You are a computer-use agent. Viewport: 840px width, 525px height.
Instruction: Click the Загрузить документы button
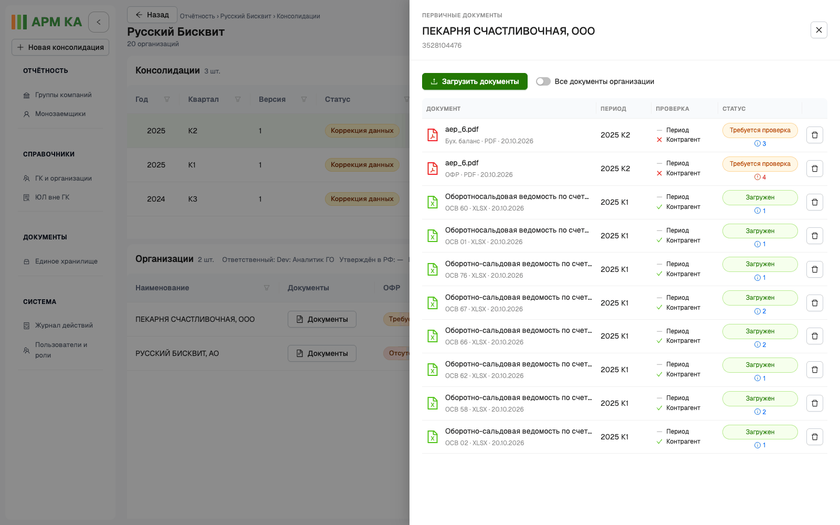point(475,81)
